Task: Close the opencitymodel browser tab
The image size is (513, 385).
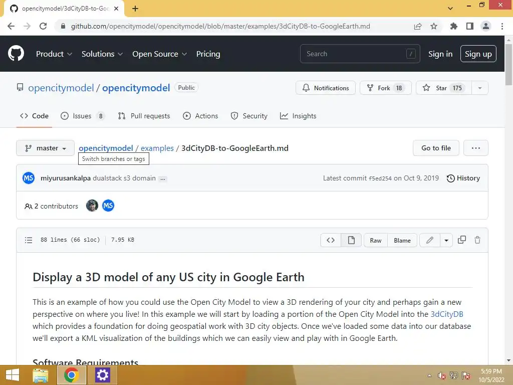Action: pyautogui.click(x=116, y=9)
